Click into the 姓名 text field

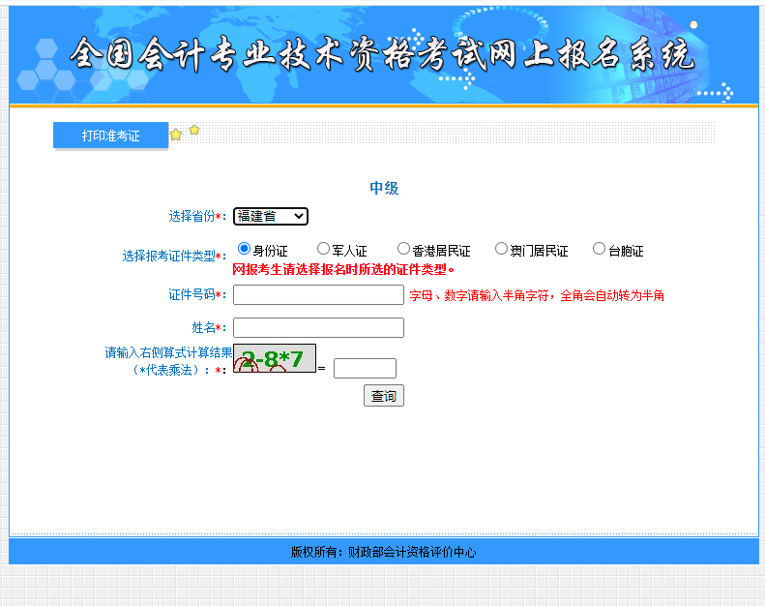318,328
